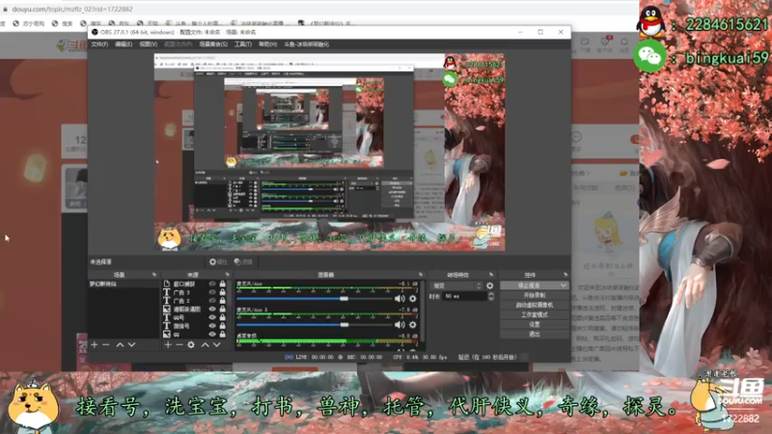
Task: Move scene down with the scenes down arrow
Action: pos(131,345)
